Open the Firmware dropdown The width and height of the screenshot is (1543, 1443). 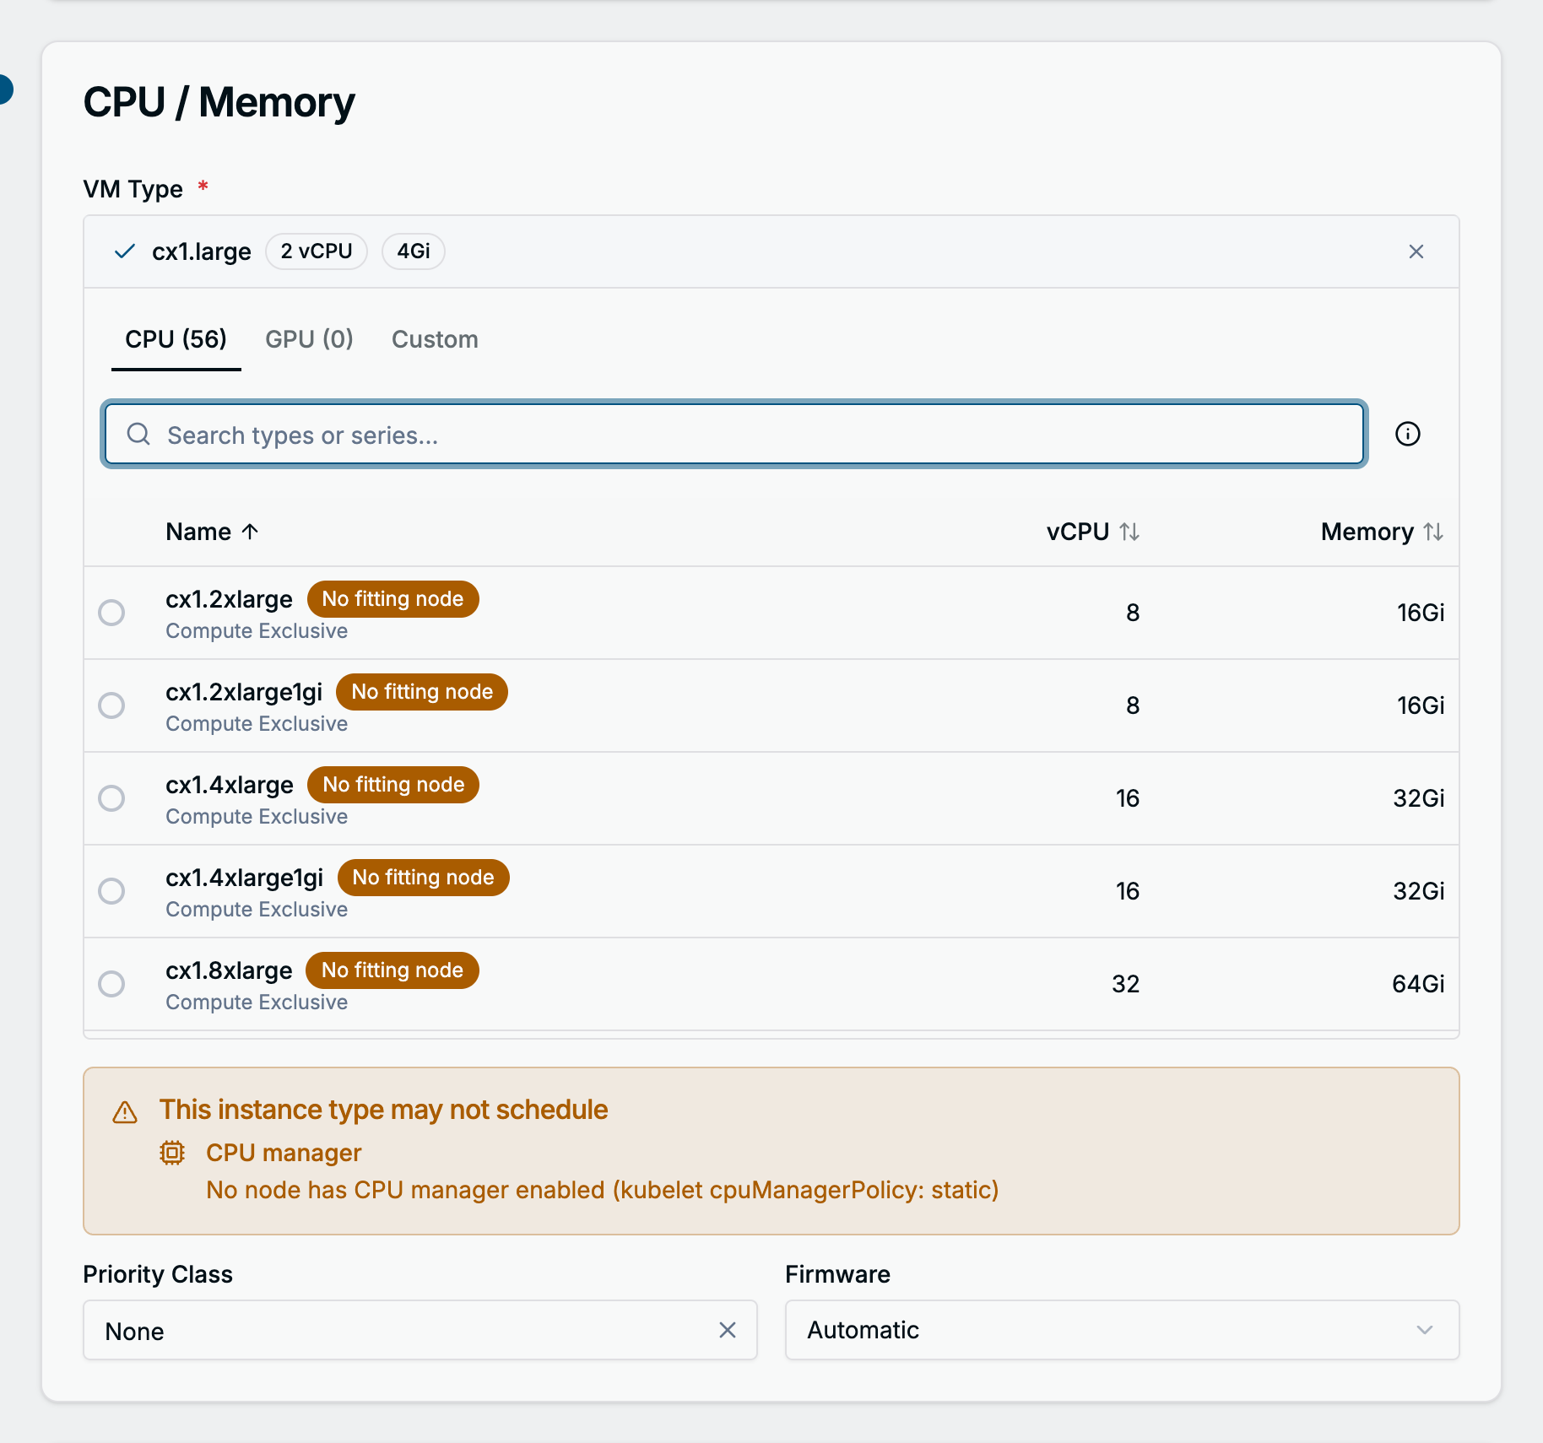click(x=1122, y=1330)
